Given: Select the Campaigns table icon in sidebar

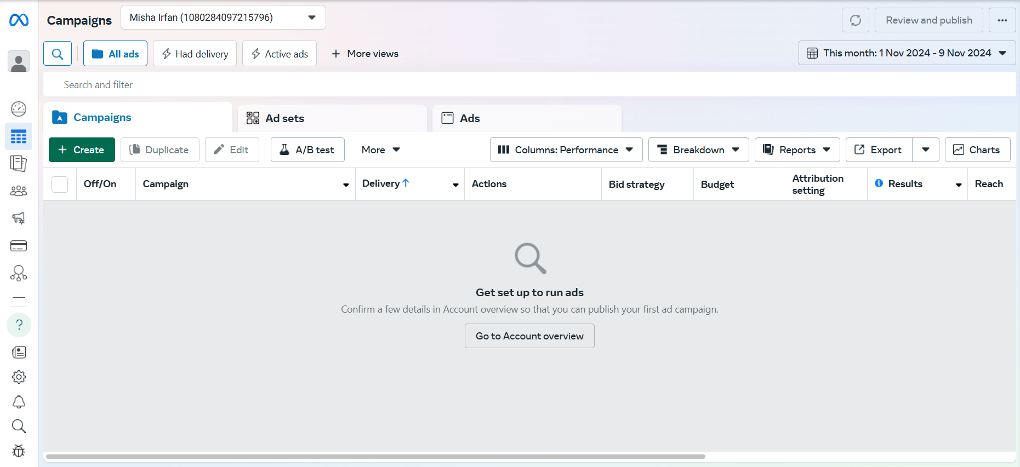Looking at the screenshot, I should pos(19,136).
